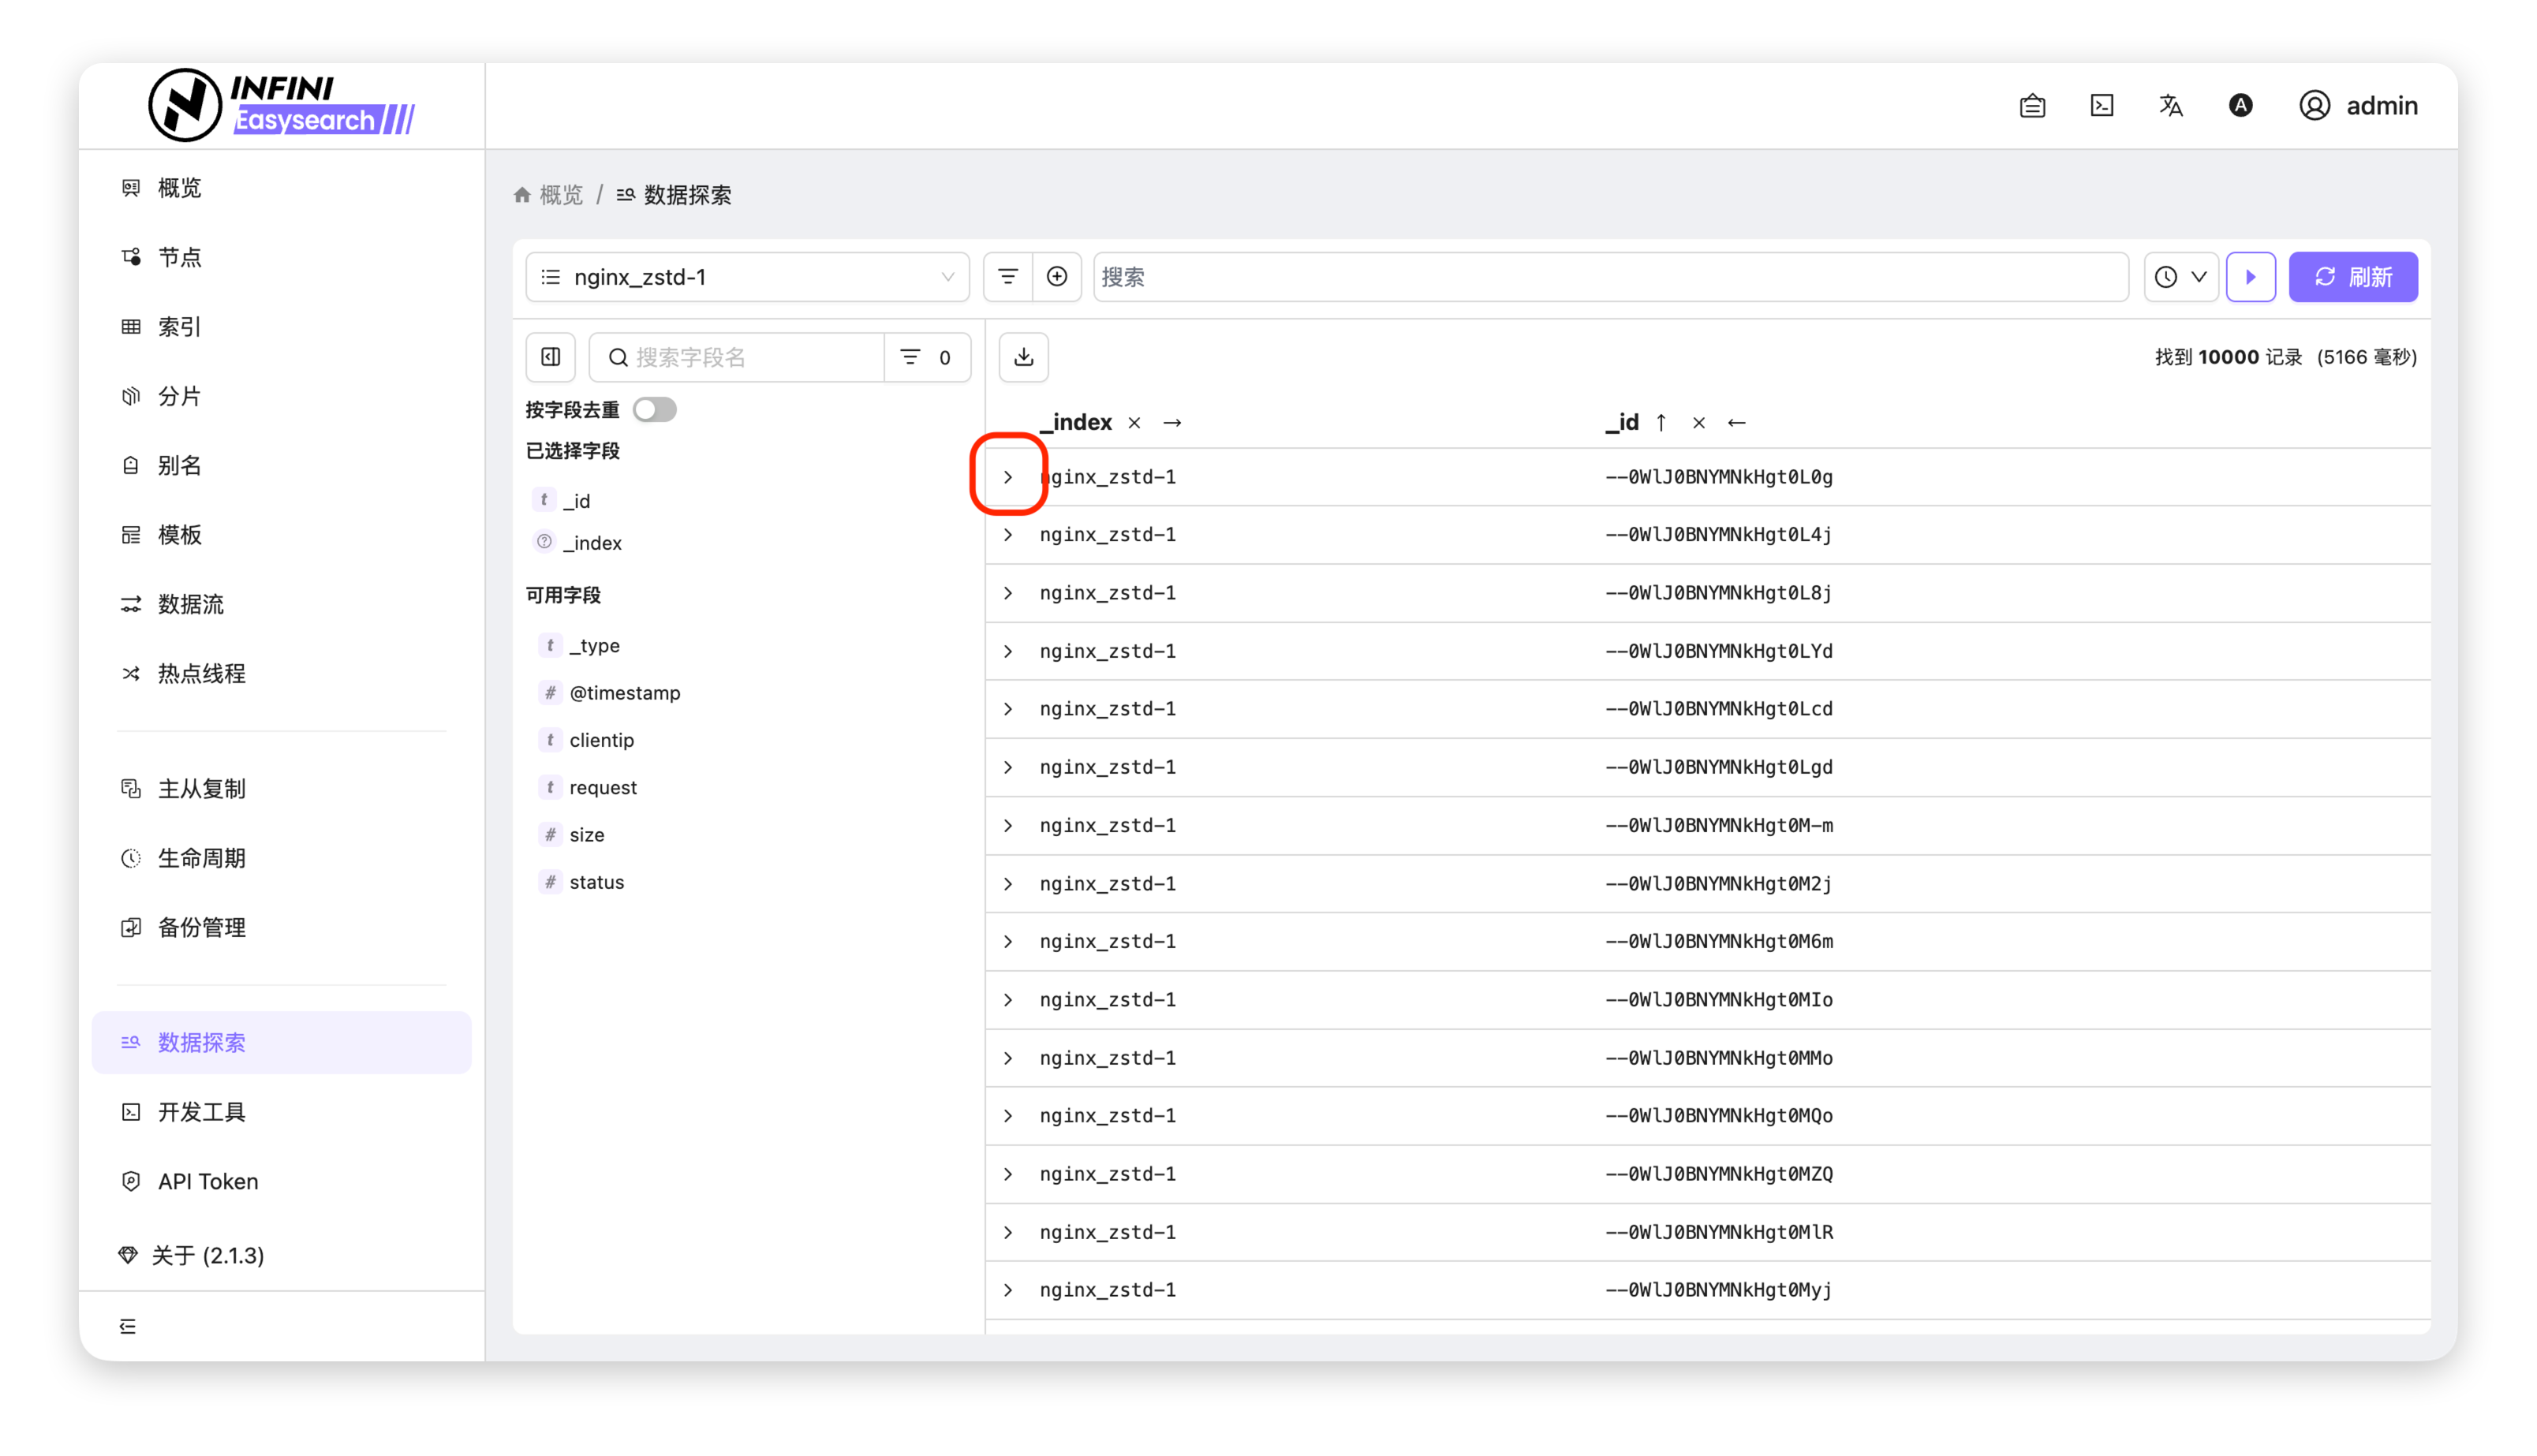2537x1456 pixels.
Task: Click the add filter plus icon
Action: click(x=1057, y=277)
